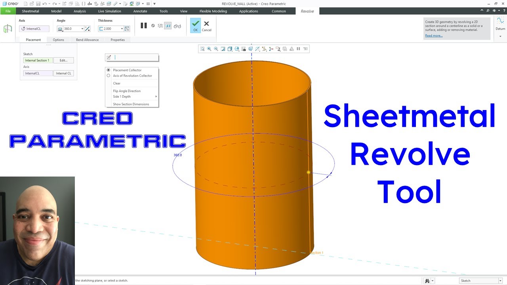The image size is (507, 285).
Task: Click the Save icon in quick access toolbar
Action: 38,4
